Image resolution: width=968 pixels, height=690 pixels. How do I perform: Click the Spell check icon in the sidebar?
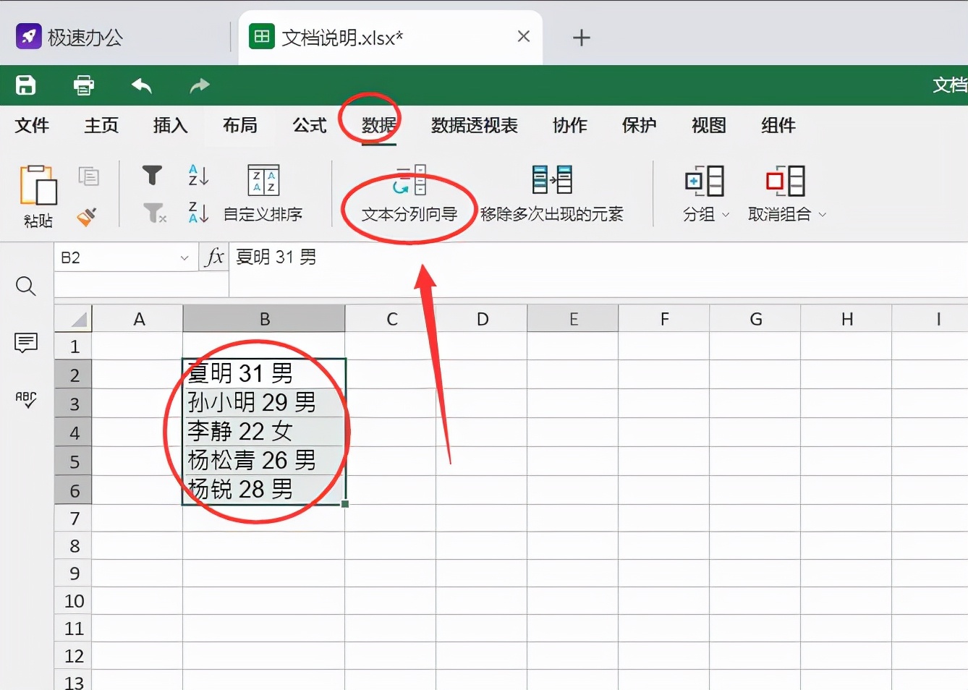point(26,399)
